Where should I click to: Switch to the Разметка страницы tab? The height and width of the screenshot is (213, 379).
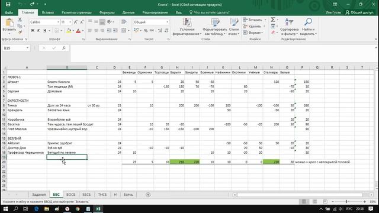(76, 12)
